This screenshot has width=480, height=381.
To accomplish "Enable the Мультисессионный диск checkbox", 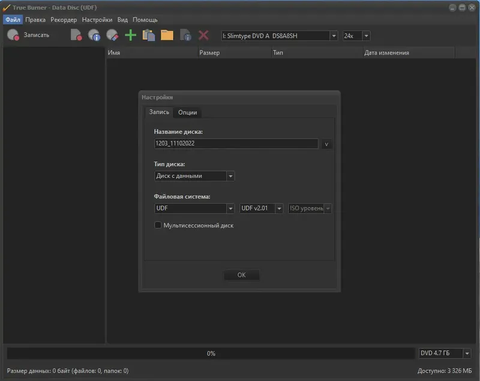I will (x=158, y=225).
